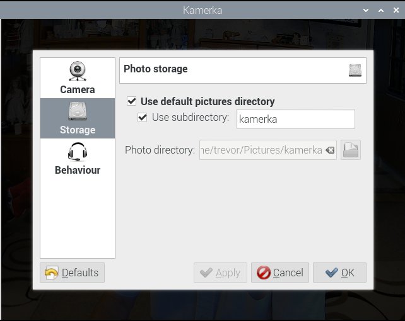Toggle Use default pictures directory checkbox
The height and width of the screenshot is (321, 405).
131,101
